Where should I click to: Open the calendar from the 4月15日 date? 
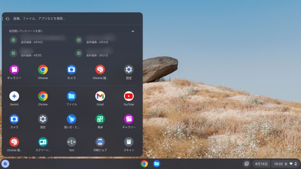[261, 164]
